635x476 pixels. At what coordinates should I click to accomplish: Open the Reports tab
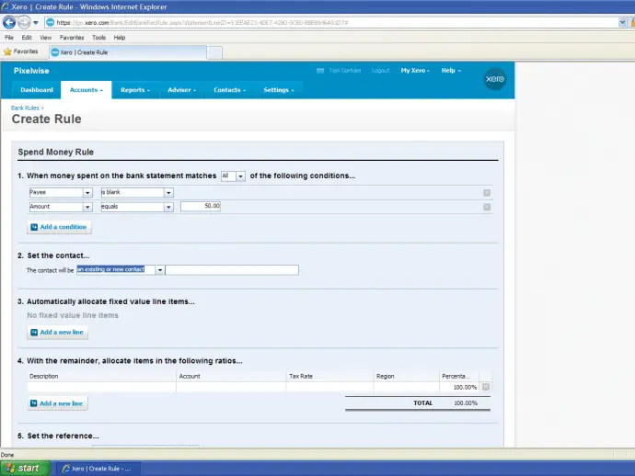click(135, 90)
